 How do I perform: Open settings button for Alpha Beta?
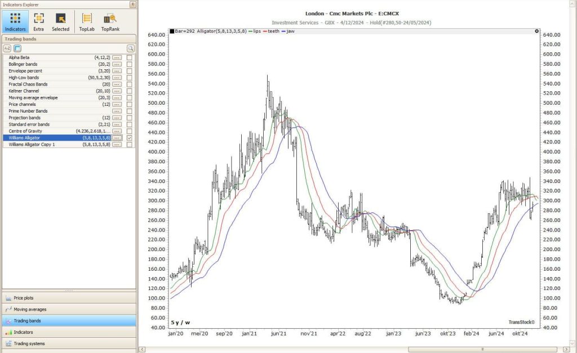(117, 57)
